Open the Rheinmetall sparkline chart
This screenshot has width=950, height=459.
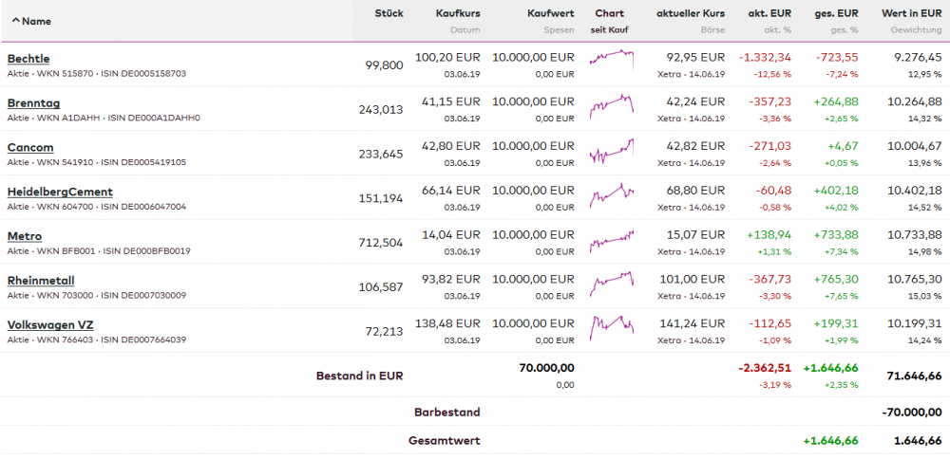coord(611,283)
